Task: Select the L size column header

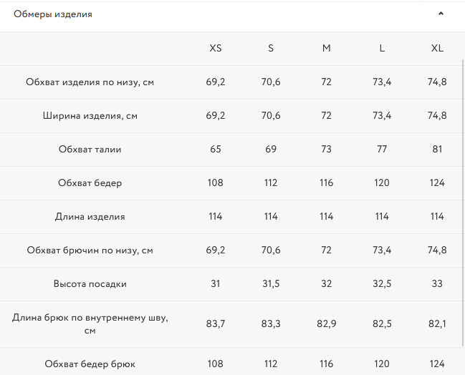Action: tap(382, 49)
